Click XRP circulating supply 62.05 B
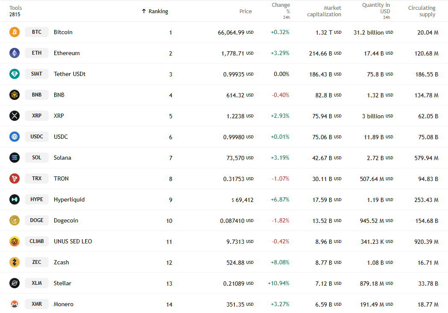 pos(428,116)
